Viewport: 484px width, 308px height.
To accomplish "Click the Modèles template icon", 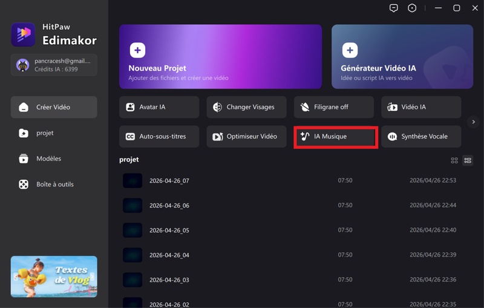I will (x=24, y=159).
